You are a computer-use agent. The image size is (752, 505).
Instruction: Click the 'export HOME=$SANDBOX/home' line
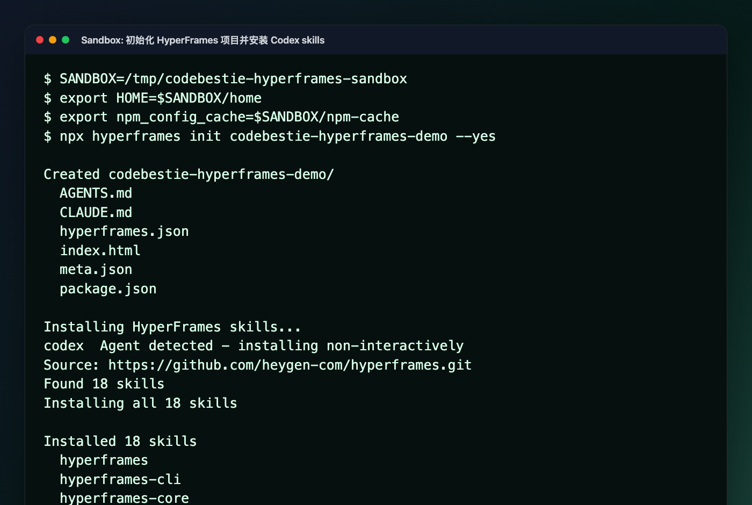[x=153, y=98]
